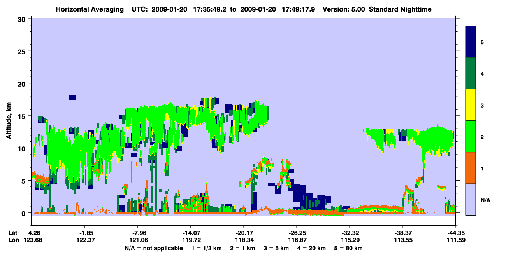
Task: Click the latitude value -20.17
Action: coord(243,233)
